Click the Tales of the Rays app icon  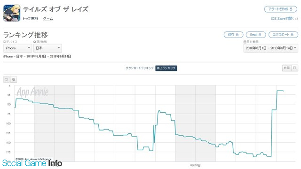12,13
